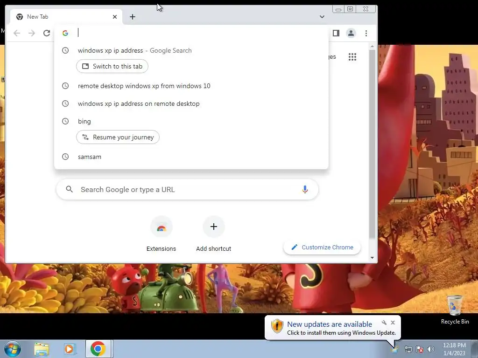478x358 pixels.
Task: Click the Windows Update tray icon
Action: point(395,349)
